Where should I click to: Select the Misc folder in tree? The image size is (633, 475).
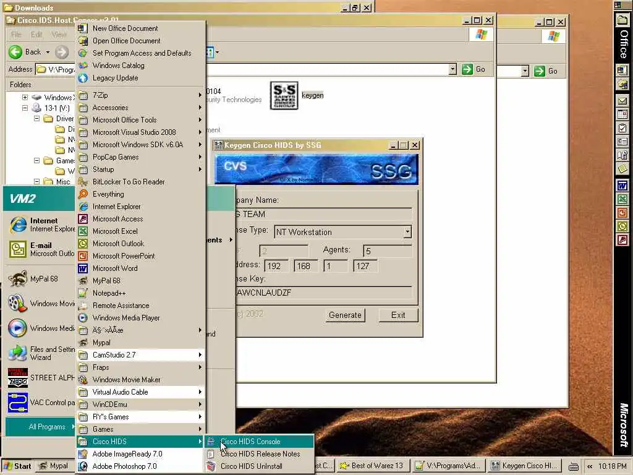tap(62, 182)
